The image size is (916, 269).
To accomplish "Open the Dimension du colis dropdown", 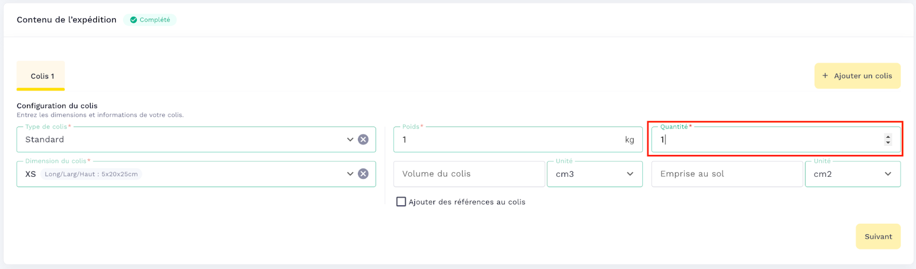I will tap(350, 174).
